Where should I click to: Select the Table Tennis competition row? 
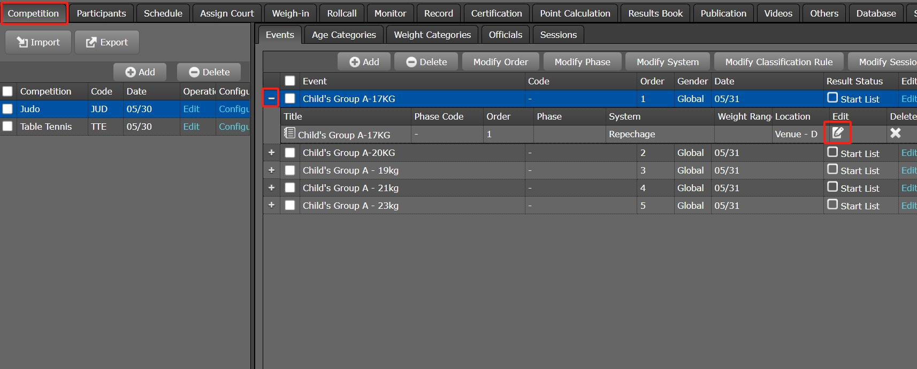(46, 127)
